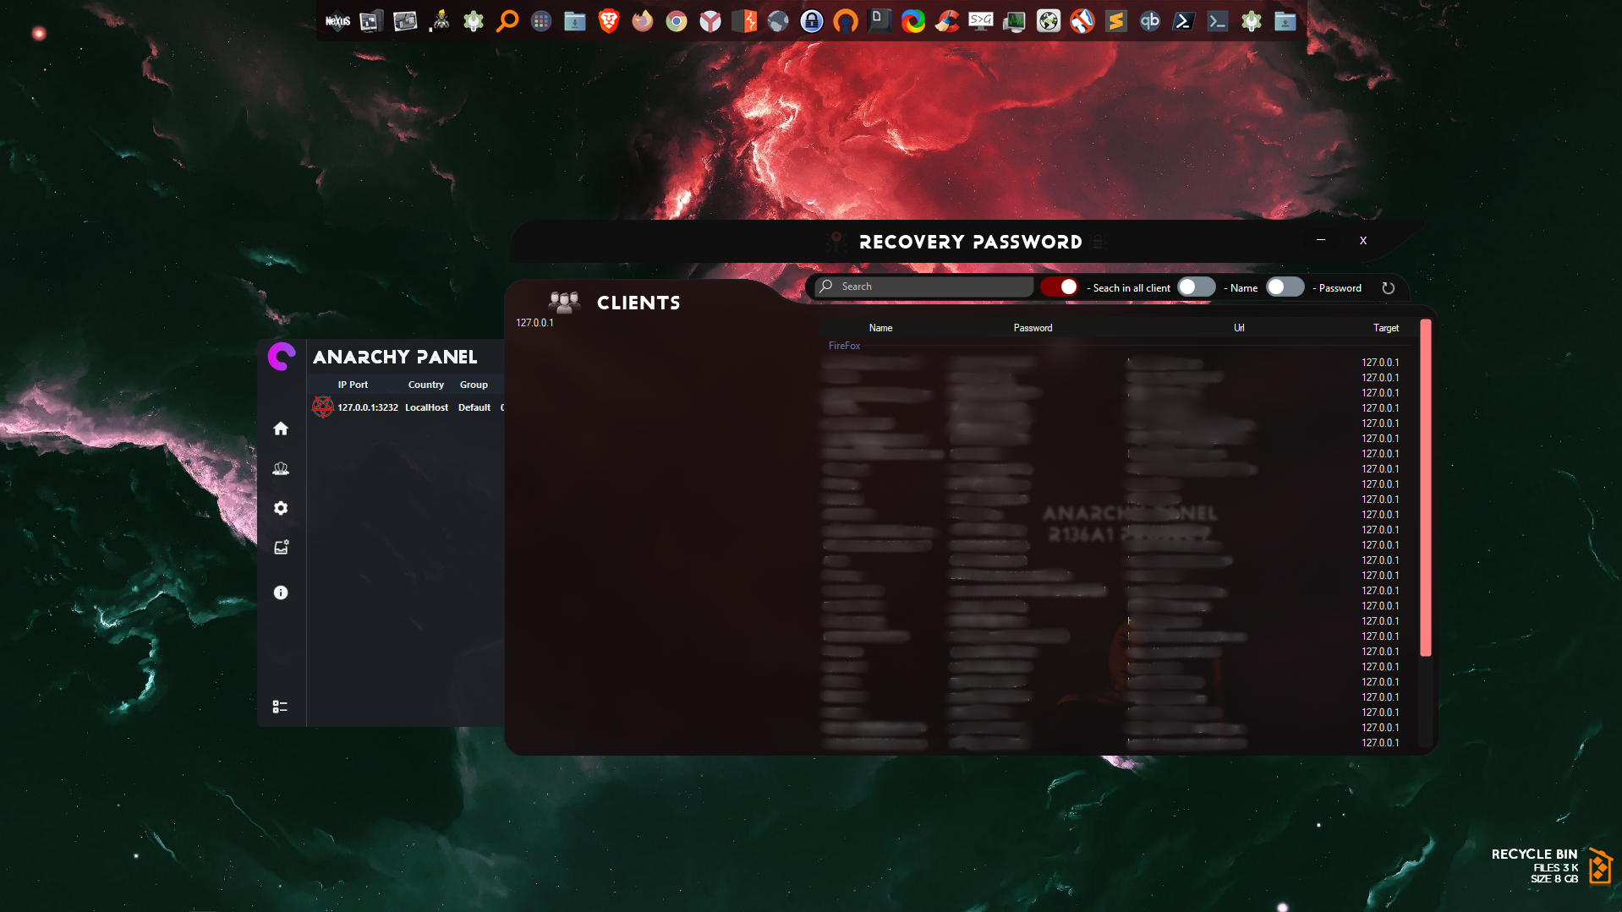This screenshot has width=1622, height=912.
Task: Select the 127.0.0.1 entry under Clients
Action: tap(534, 323)
